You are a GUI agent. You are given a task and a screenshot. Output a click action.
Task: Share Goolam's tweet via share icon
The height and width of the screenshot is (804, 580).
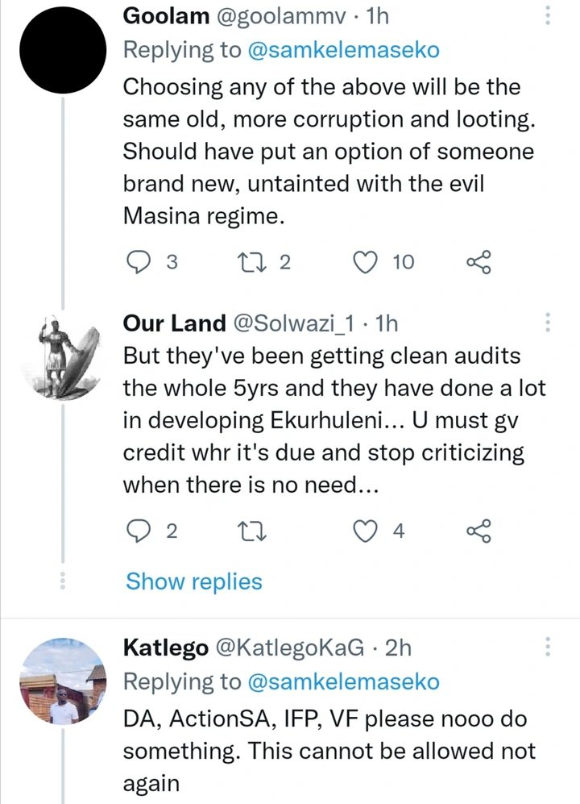(478, 262)
